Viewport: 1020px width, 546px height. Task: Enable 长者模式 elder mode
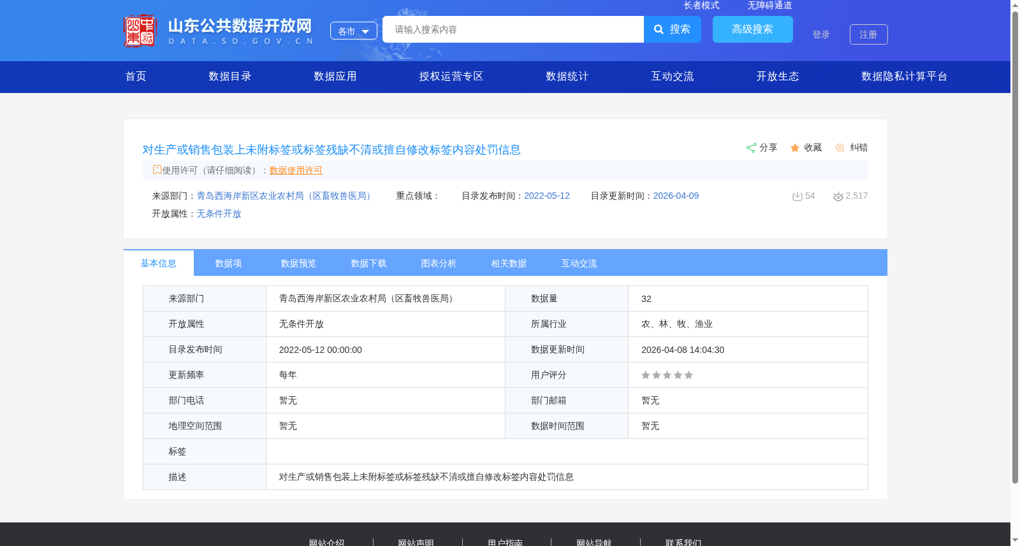coord(701,5)
